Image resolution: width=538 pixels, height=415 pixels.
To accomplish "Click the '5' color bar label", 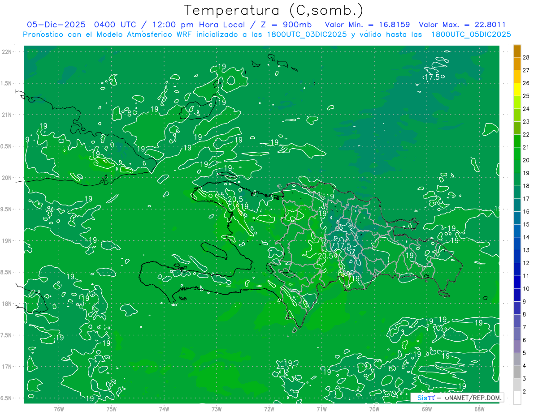I will pyautogui.click(x=525, y=353).
